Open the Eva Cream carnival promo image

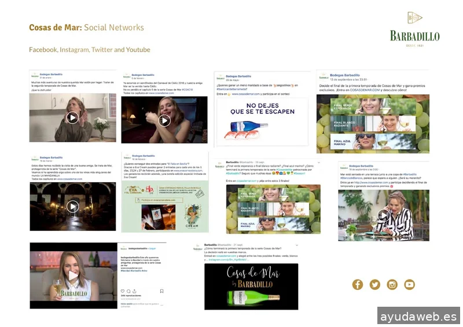(x=165, y=207)
